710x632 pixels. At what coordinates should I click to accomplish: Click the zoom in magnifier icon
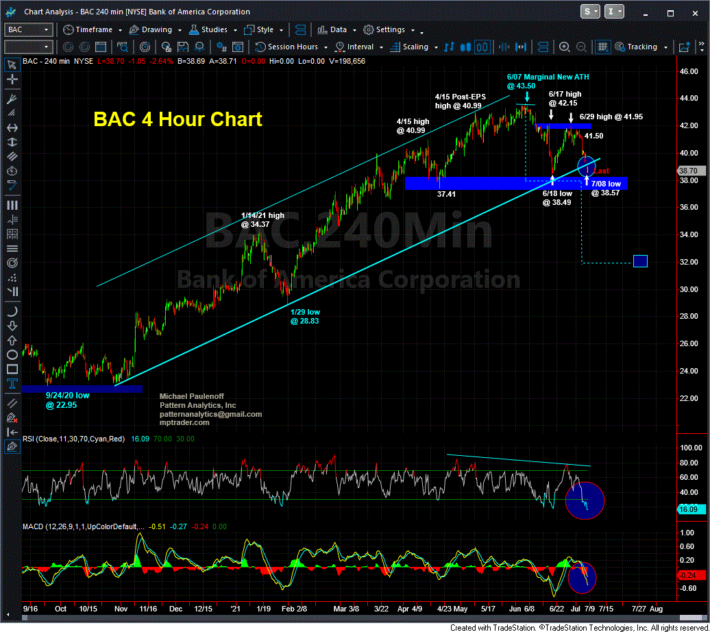(x=564, y=47)
